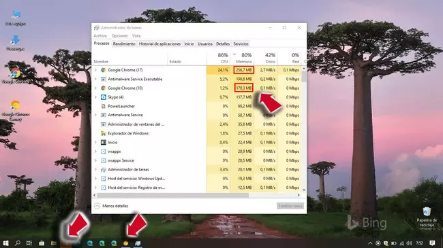Screen dimensions: 443x248
Task: Collapse view with Menos detalles
Action: pos(111,206)
